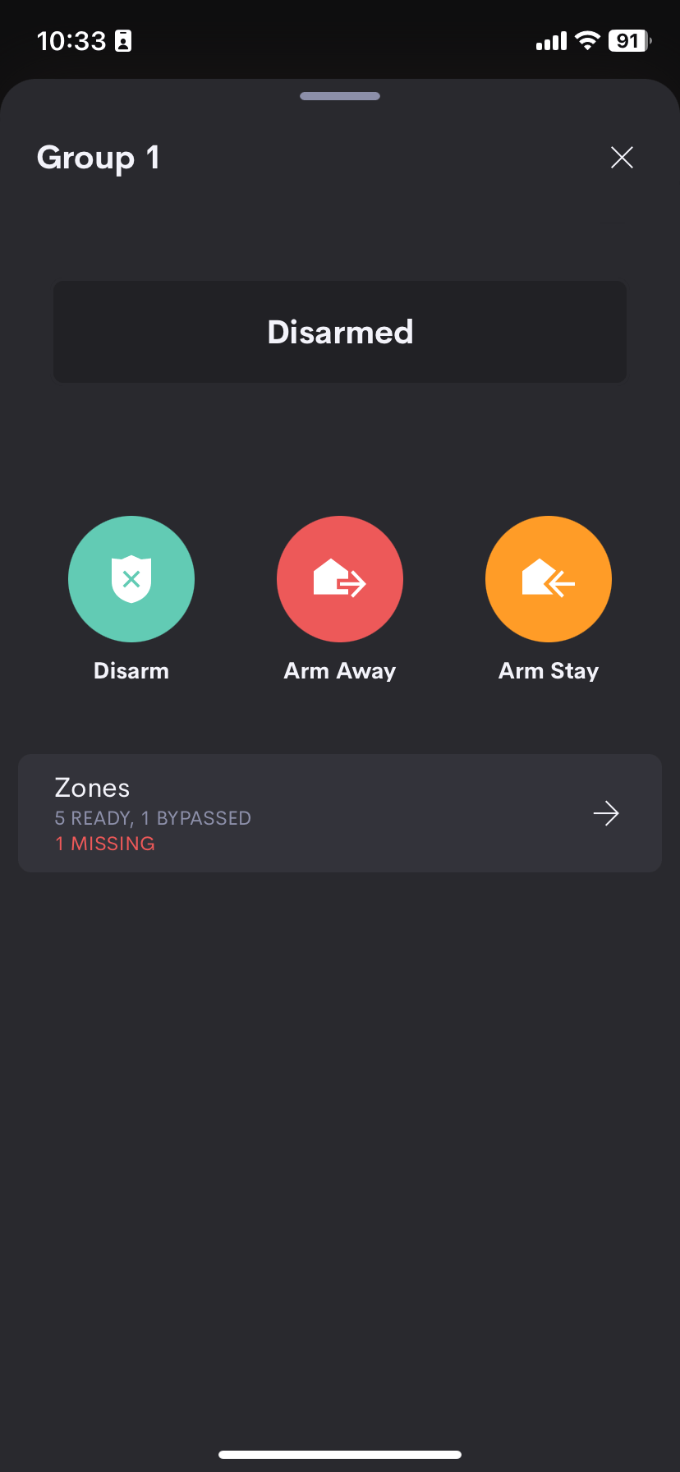Tap the 5 READY, 1 BYPASSED status text

[x=153, y=818]
